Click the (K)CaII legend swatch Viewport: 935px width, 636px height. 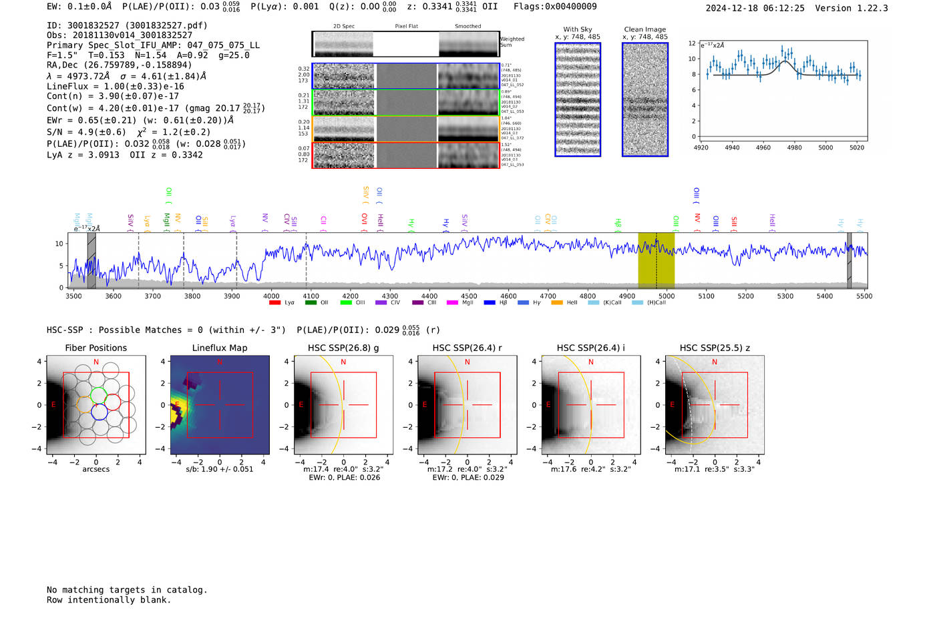click(594, 302)
